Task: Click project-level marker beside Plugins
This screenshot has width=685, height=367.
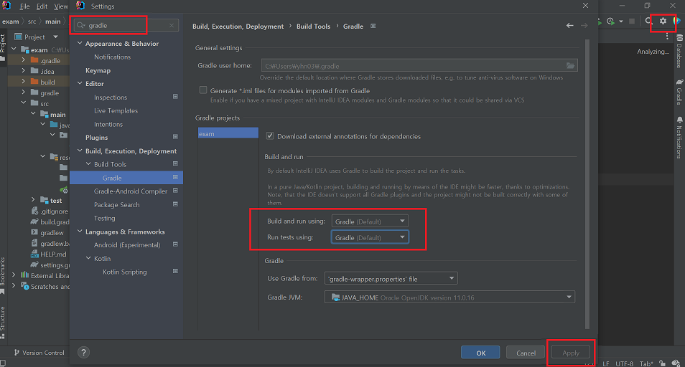Action: (x=175, y=137)
